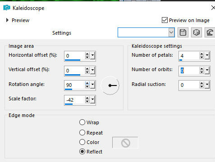The height and width of the screenshot is (162, 215).
Task: Open the Horizontal offset slider dropdown
Action: click(93, 56)
